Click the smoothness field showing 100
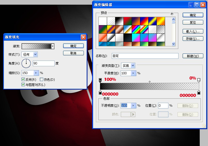 [126, 73]
